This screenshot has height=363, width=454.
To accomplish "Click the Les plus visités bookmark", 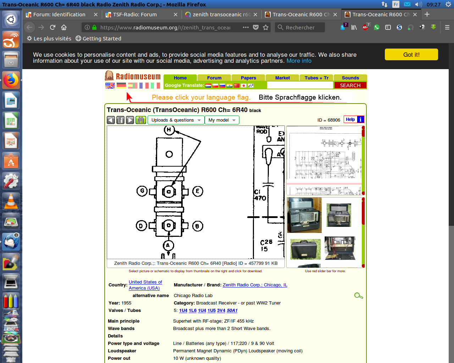I will (x=49, y=38).
